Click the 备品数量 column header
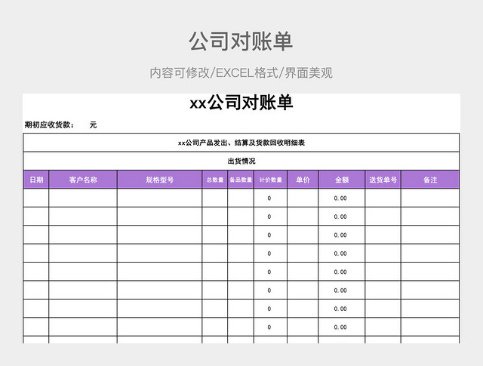 241,180
